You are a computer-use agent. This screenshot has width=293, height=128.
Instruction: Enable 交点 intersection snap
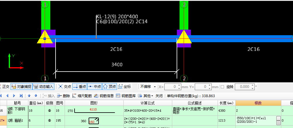pos(65,87)
